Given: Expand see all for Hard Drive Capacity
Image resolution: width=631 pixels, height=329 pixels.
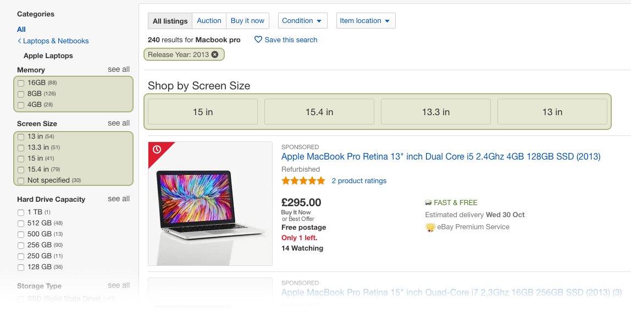Looking at the screenshot, I should coord(119,199).
